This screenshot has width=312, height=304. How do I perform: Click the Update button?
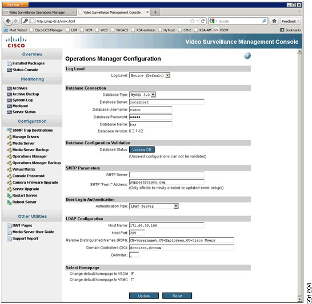[144, 296]
